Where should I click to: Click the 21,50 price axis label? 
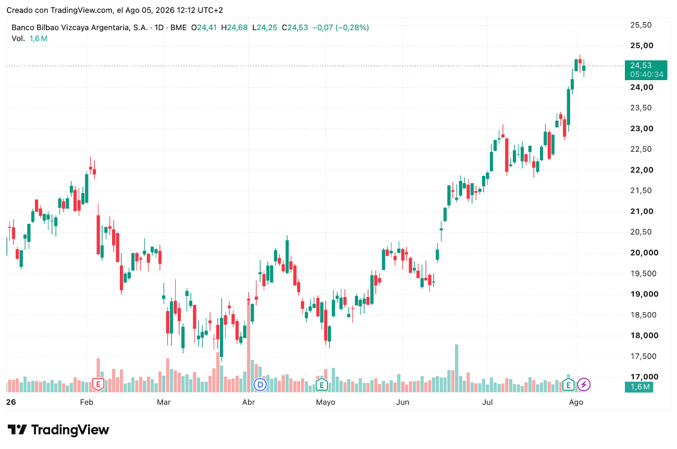coord(641,190)
